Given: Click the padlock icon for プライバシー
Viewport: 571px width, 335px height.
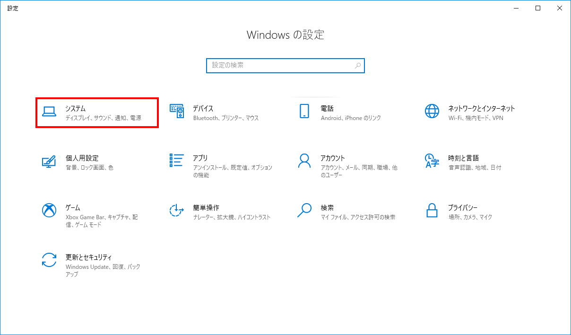Looking at the screenshot, I should 432,210.
